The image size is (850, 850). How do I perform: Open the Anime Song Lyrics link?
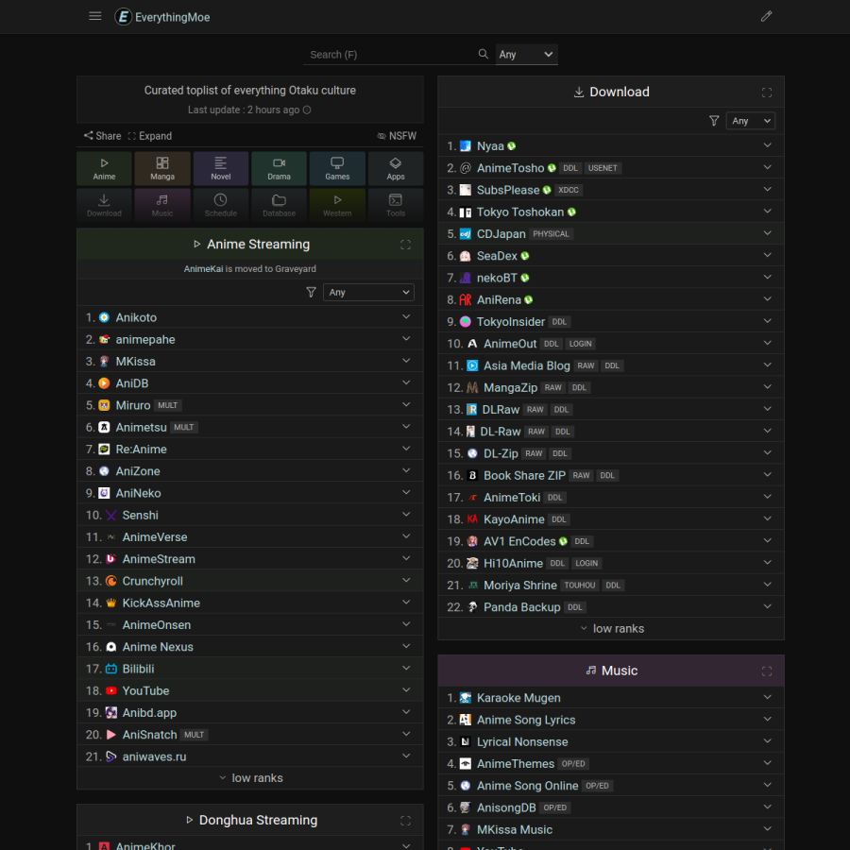coord(526,720)
